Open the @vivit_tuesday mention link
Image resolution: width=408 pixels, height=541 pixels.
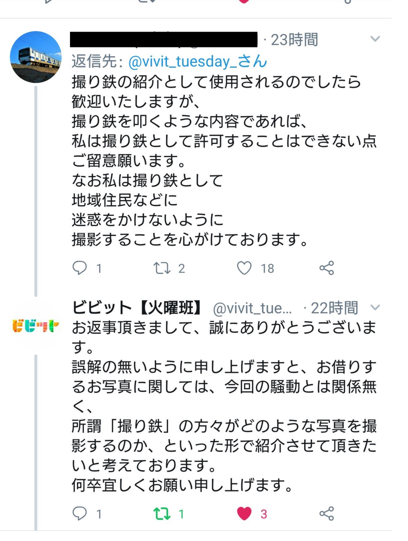pos(197,61)
